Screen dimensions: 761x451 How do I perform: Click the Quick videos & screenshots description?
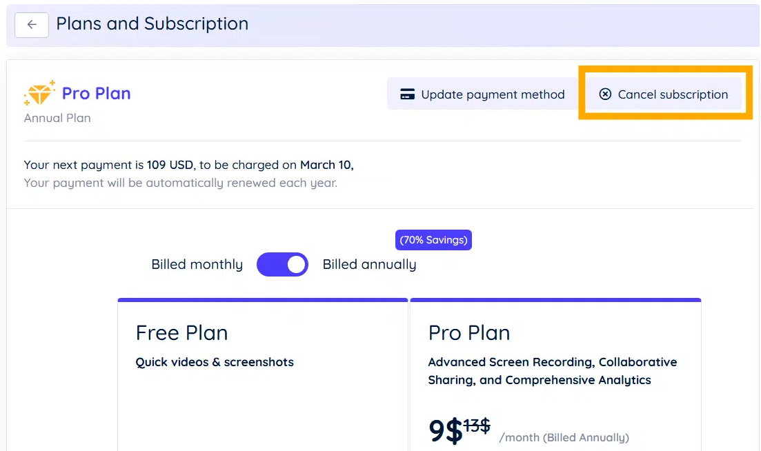(214, 361)
